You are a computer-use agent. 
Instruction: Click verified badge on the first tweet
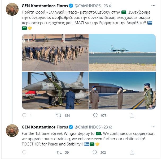coord(71,6)
